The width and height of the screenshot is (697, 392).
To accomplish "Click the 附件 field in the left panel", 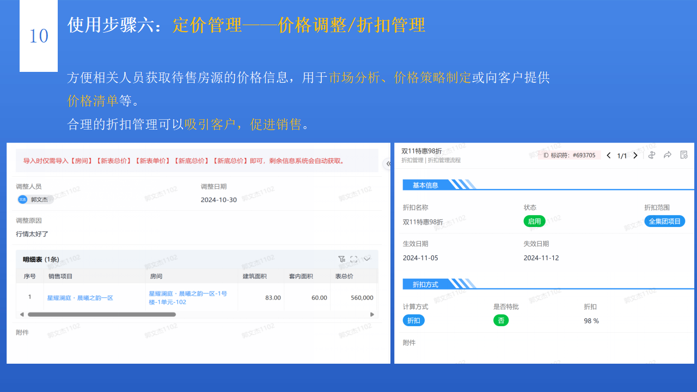I will coord(23,332).
